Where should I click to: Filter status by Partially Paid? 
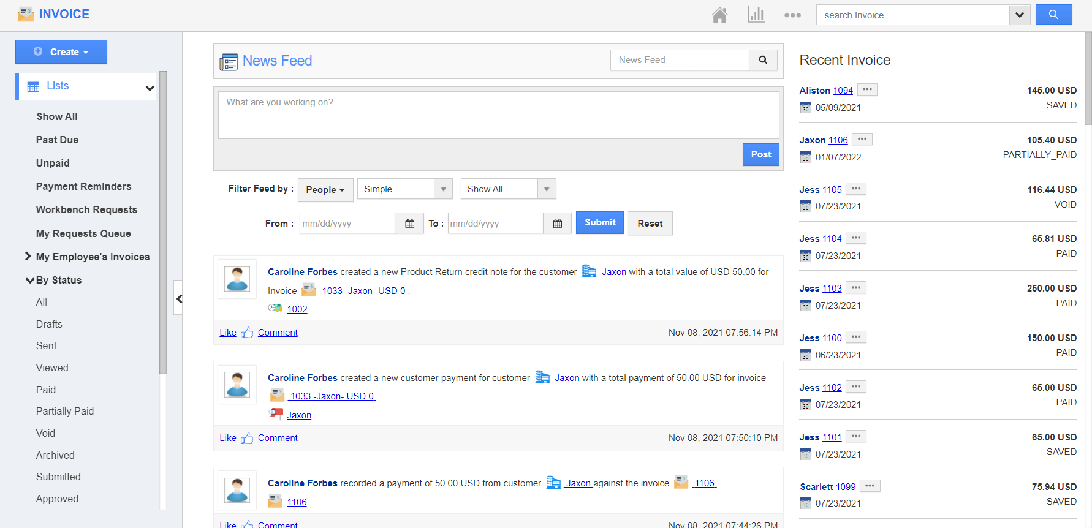pyautogui.click(x=65, y=411)
